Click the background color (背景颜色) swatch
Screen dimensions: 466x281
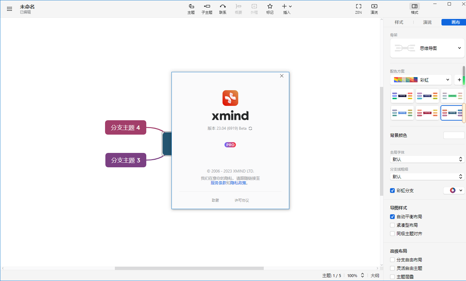pyautogui.click(x=454, y=135)
